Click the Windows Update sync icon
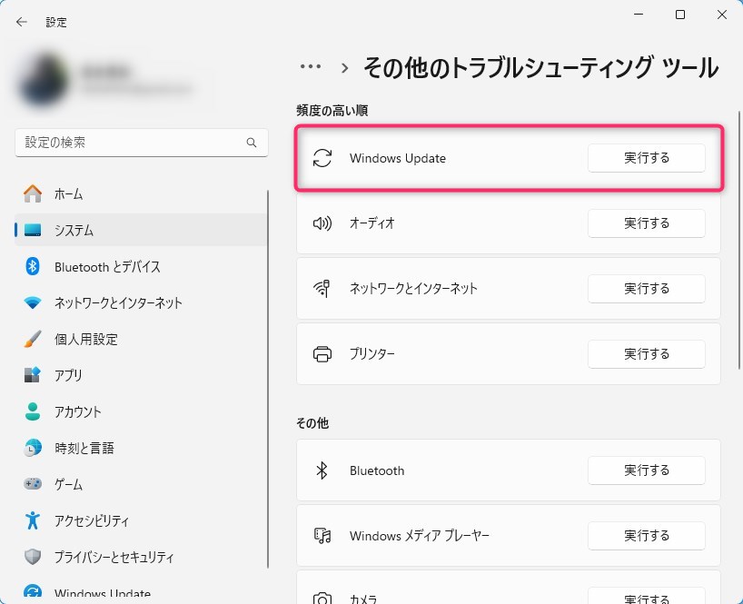The height and width of the screenshot is (604, 743). [x=322, y=158]
